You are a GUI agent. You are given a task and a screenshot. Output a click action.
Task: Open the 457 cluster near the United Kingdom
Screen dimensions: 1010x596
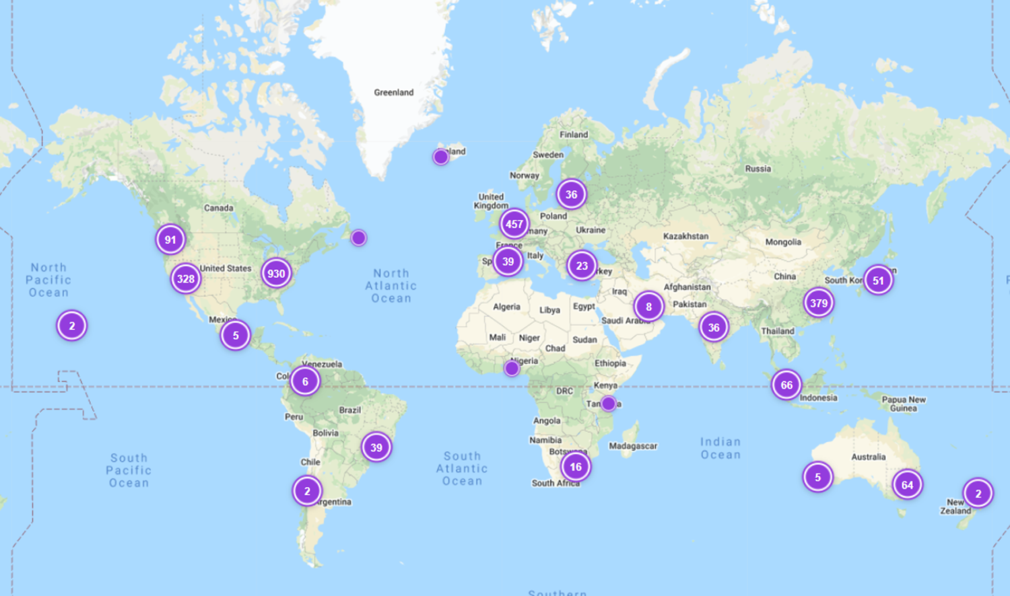point(514,223)
